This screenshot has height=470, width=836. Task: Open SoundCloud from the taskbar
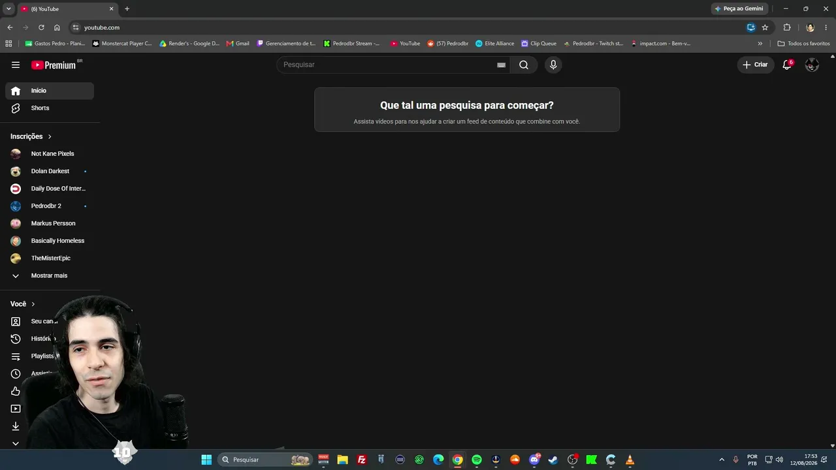point(515,460)
